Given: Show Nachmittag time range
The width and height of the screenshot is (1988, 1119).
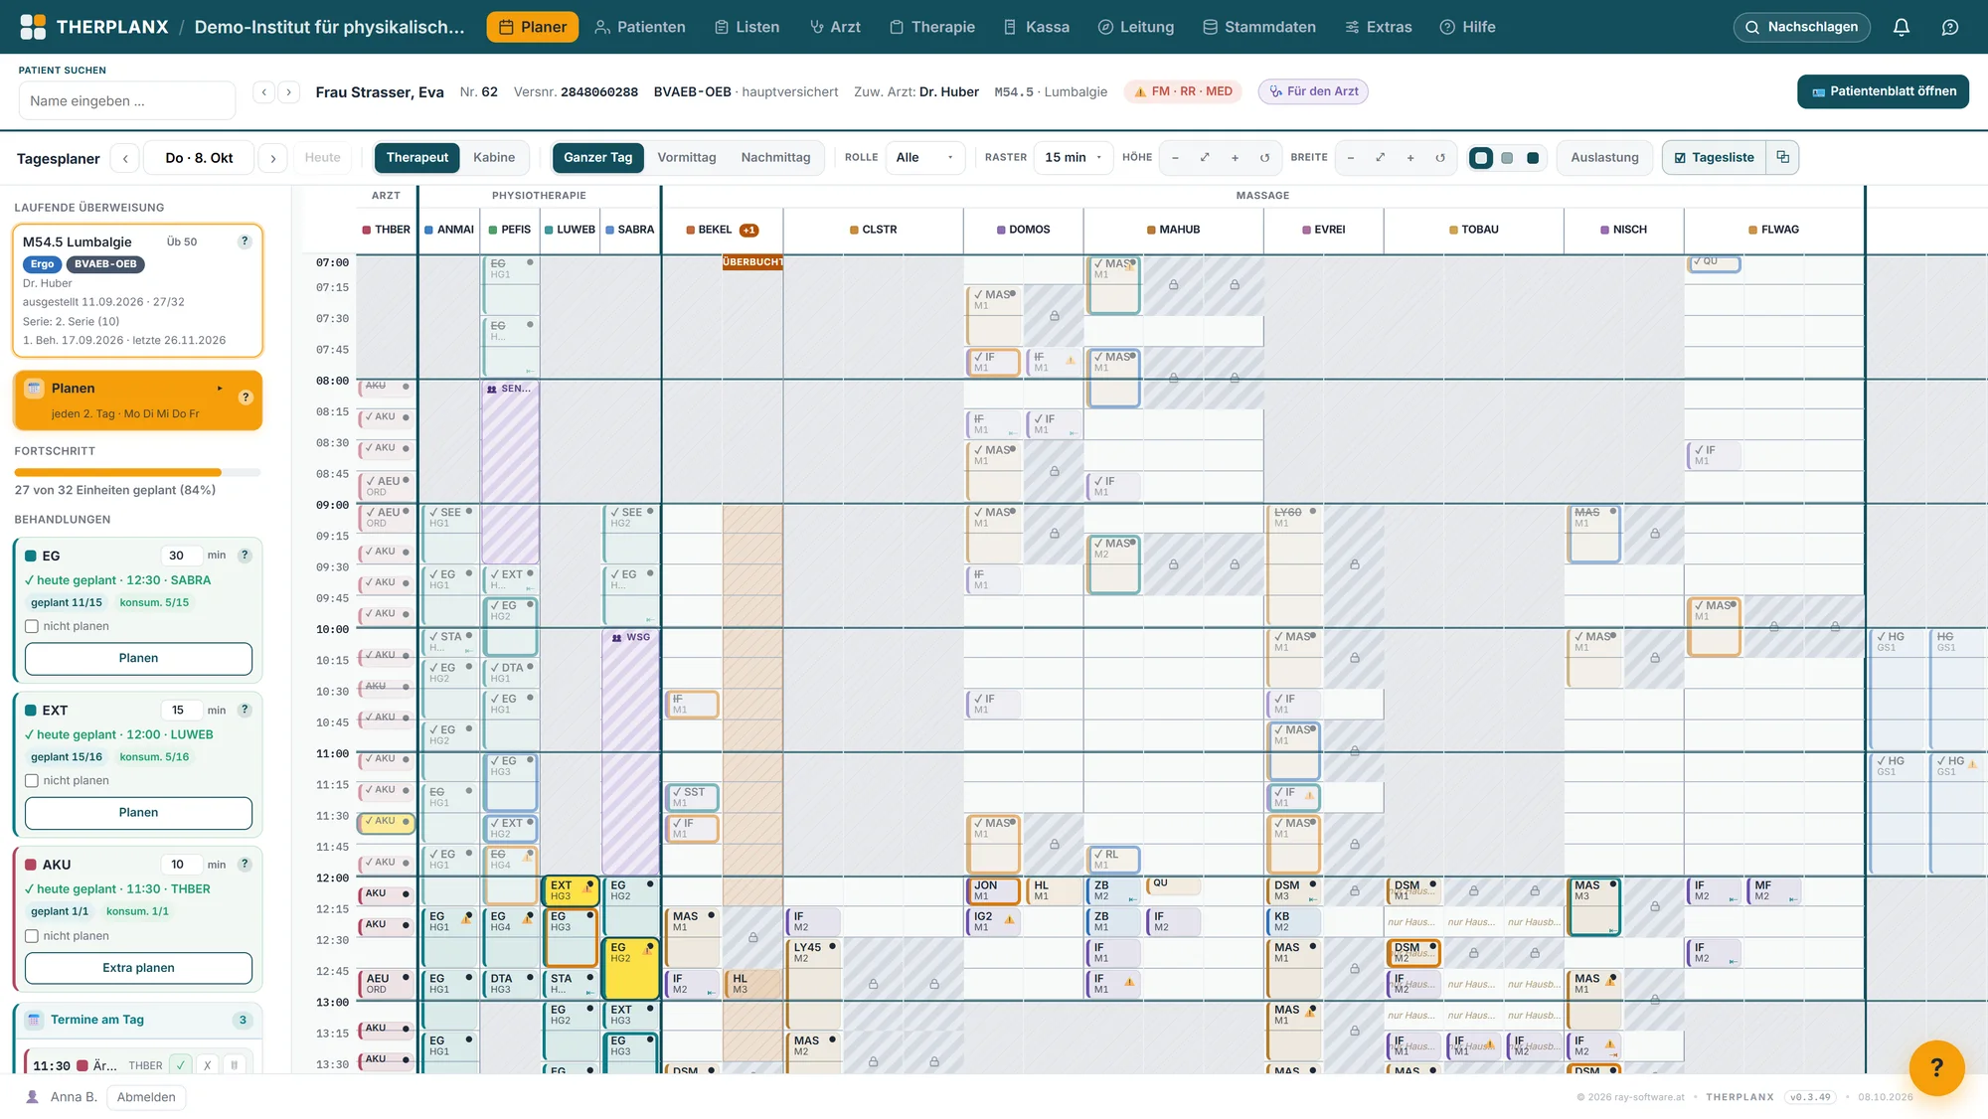Looking at the screenshot, I should coord(775,157).
